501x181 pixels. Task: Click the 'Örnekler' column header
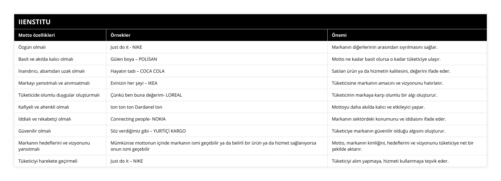(121, 35)
